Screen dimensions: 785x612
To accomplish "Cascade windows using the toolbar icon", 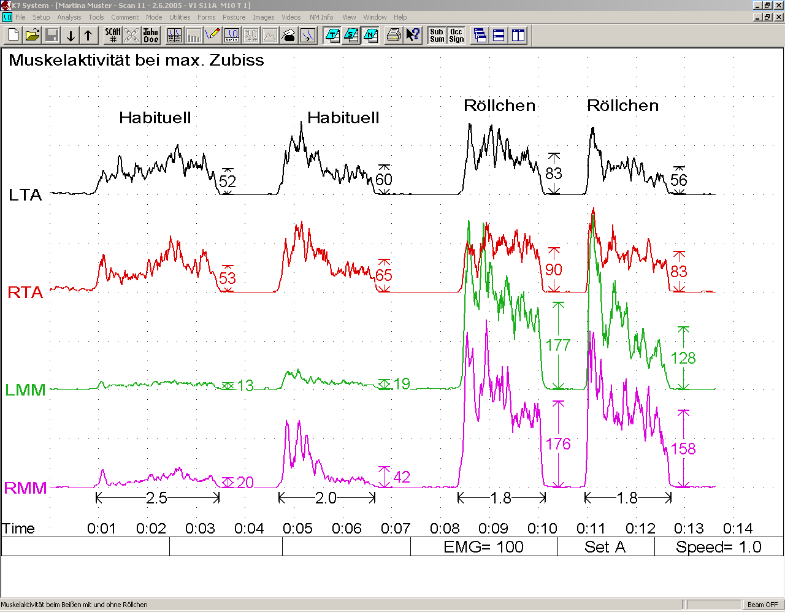I will point(480,36).
